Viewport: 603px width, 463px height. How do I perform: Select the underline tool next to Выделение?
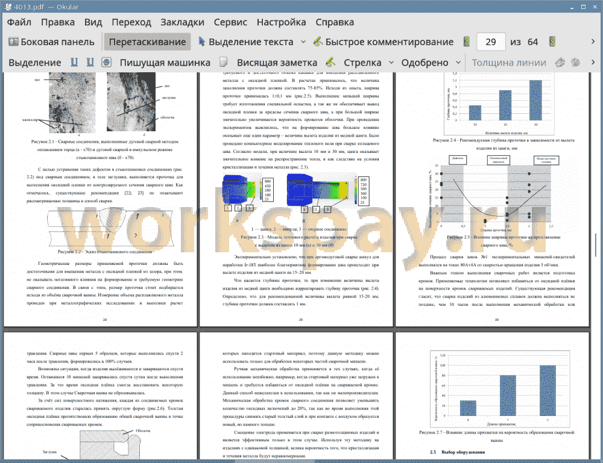(74, 62)
